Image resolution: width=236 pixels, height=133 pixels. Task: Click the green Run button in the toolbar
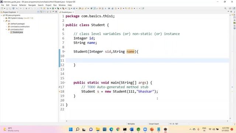click(53, 8)
